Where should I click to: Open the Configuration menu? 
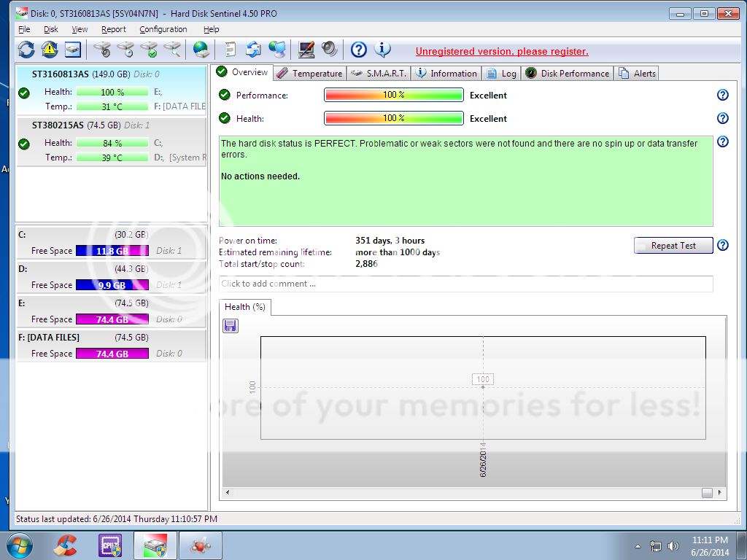(x=163, y=29)
